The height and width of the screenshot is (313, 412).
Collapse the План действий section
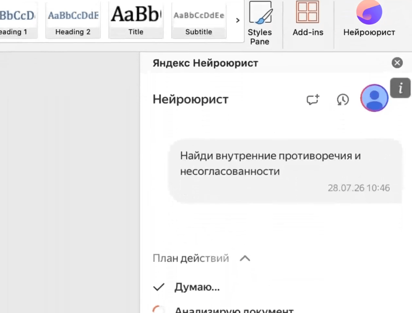click(245, 259)
